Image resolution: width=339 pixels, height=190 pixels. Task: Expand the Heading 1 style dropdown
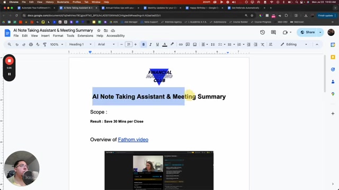(80, 44)
